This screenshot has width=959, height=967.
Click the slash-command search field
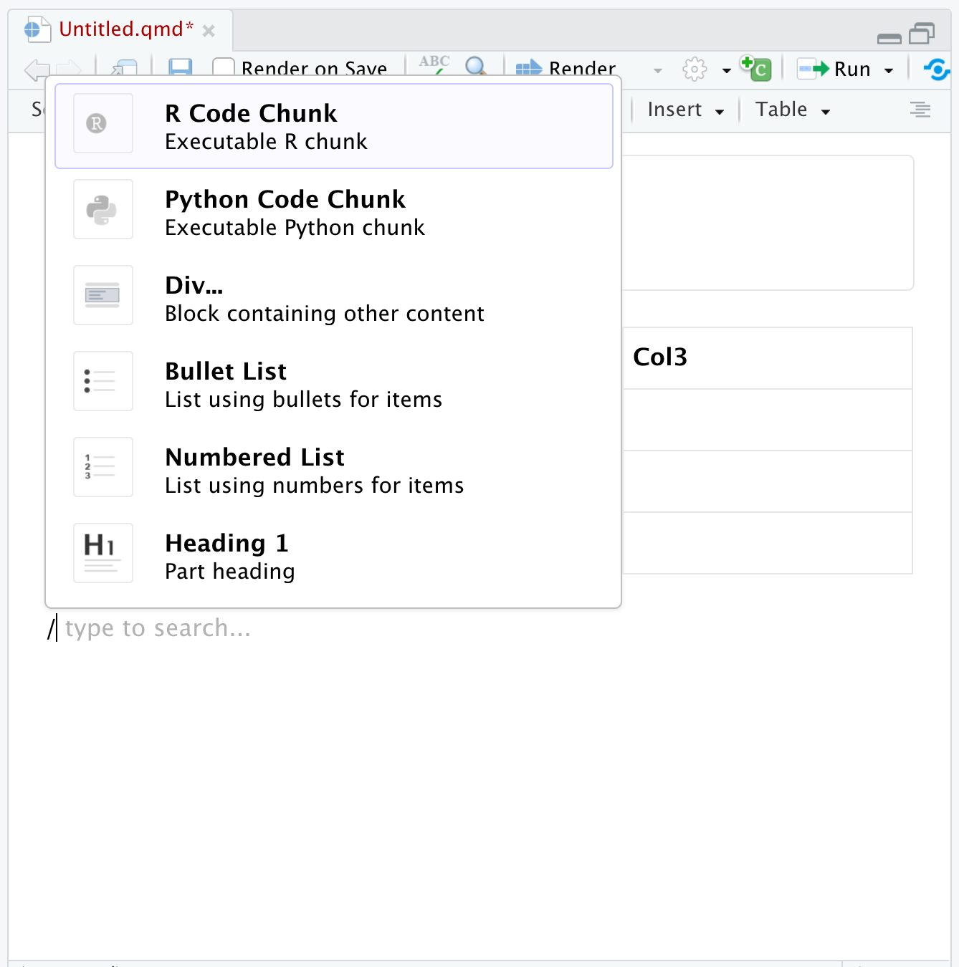point(156,627)
